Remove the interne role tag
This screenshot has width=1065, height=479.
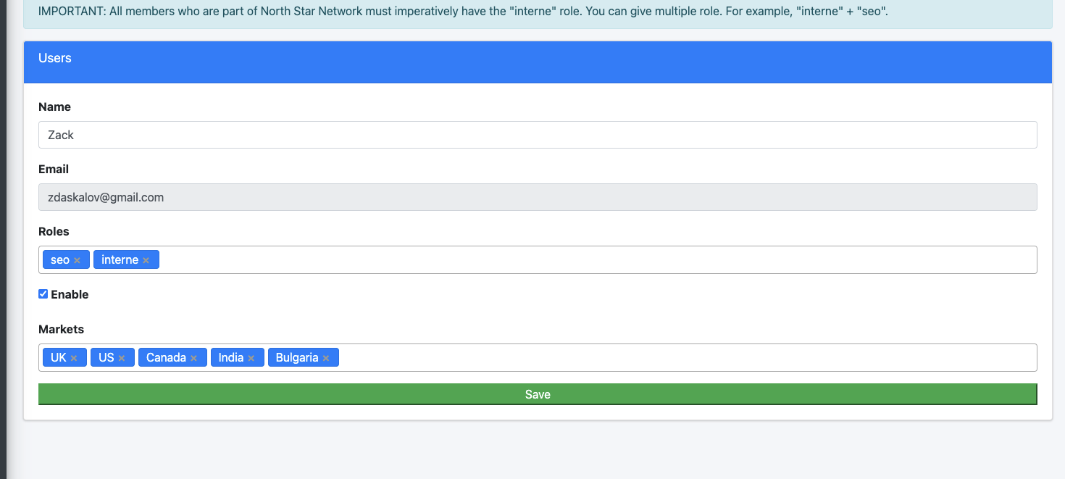coord(146,260)
